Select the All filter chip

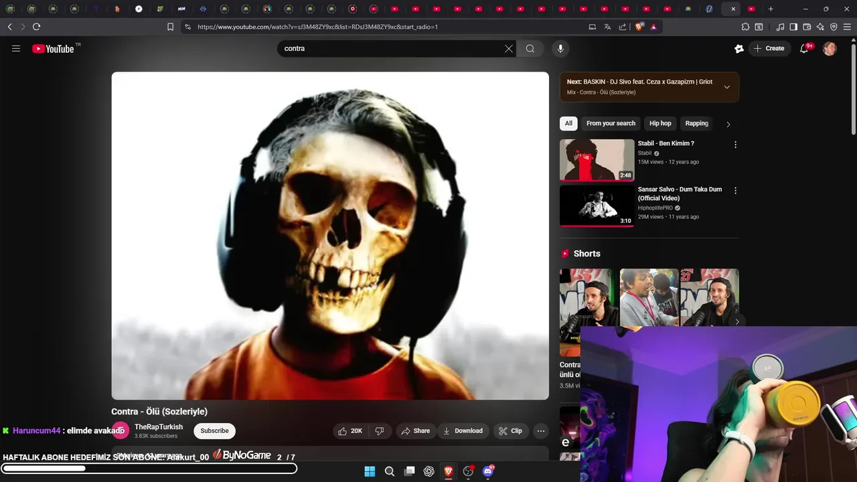[x=568, y=123]
